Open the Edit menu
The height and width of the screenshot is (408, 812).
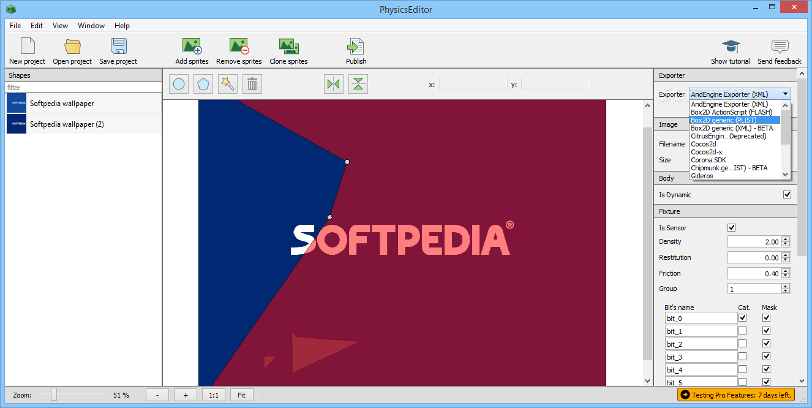click(x=37, y=26)
